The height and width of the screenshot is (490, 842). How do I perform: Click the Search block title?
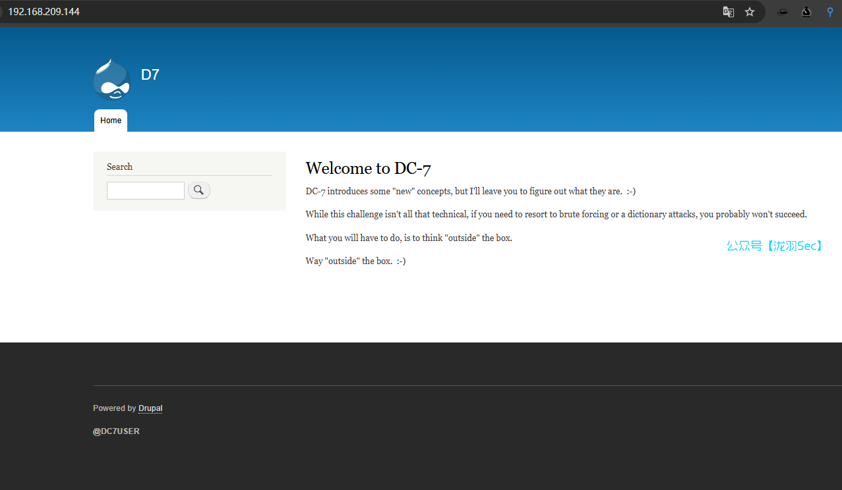(x=119, y=167)
